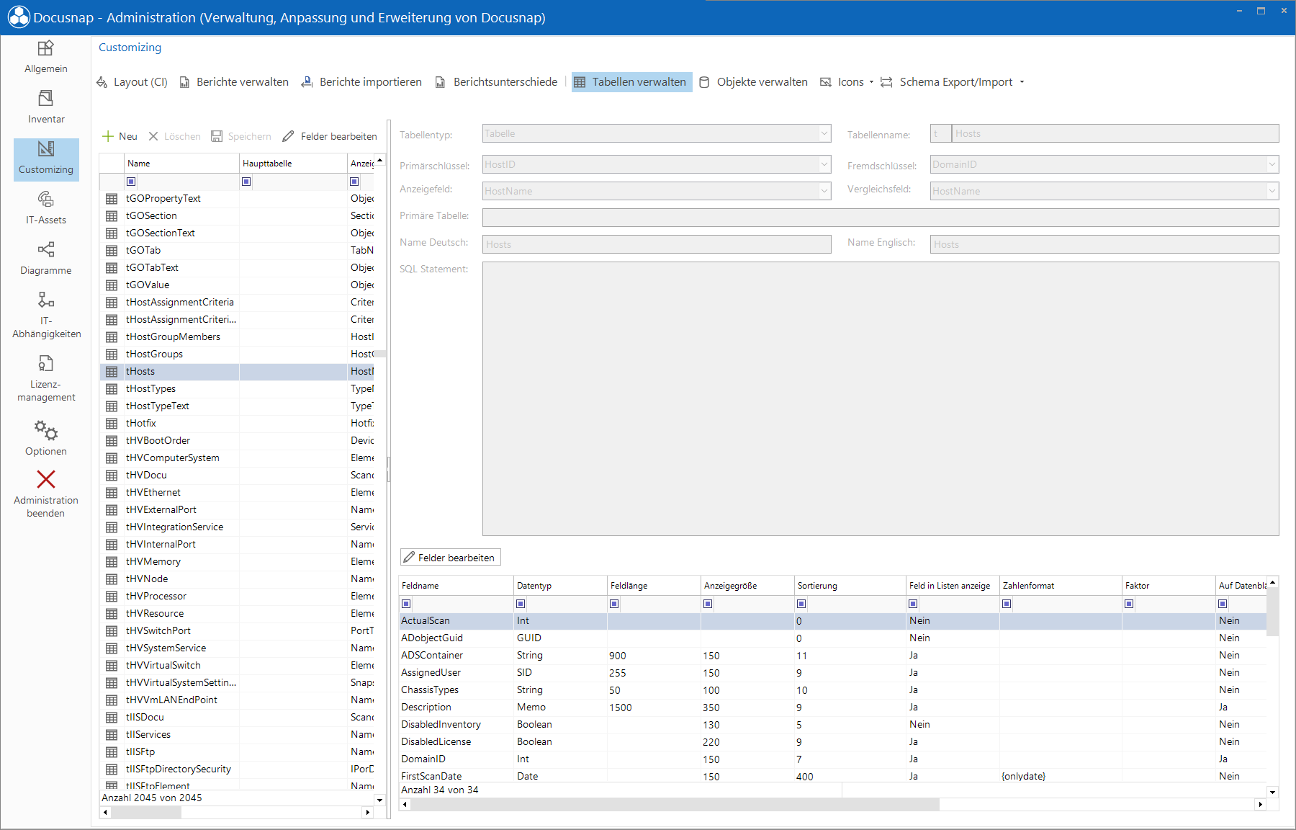Select the tHVMemory table row
The width and height of the screenshot is (1296, 830).
(238, 561)
